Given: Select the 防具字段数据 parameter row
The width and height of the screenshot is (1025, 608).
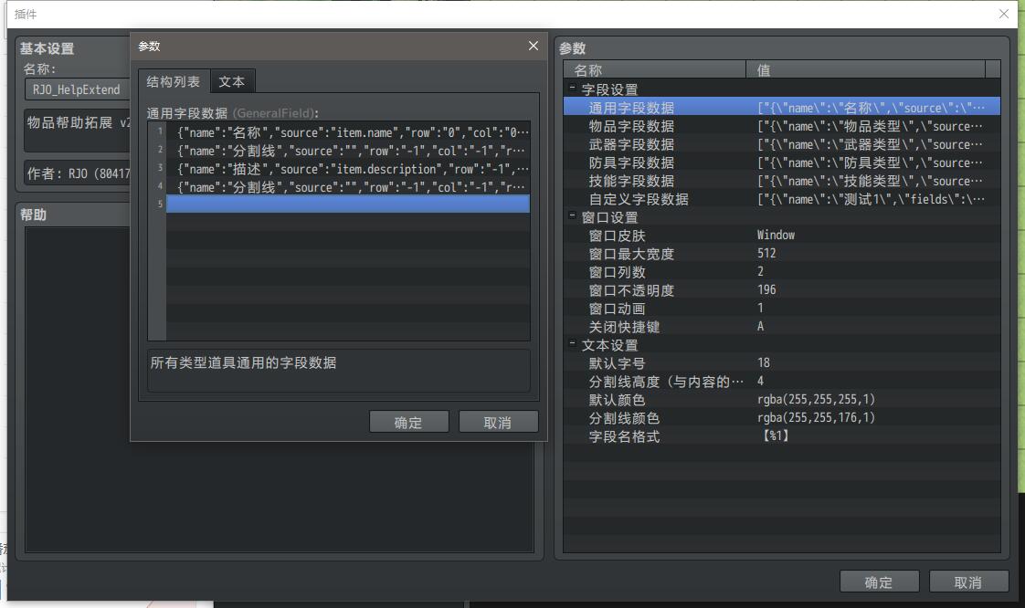Looking at the screenshot, I should 782,162.
